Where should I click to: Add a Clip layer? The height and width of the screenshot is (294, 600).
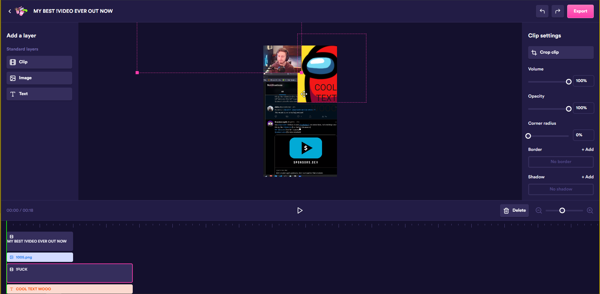pyautogui.click(x=39, y=62)
